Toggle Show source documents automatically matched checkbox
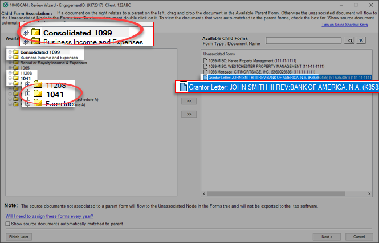Screen dimensions: 379x243 [8, 224]
